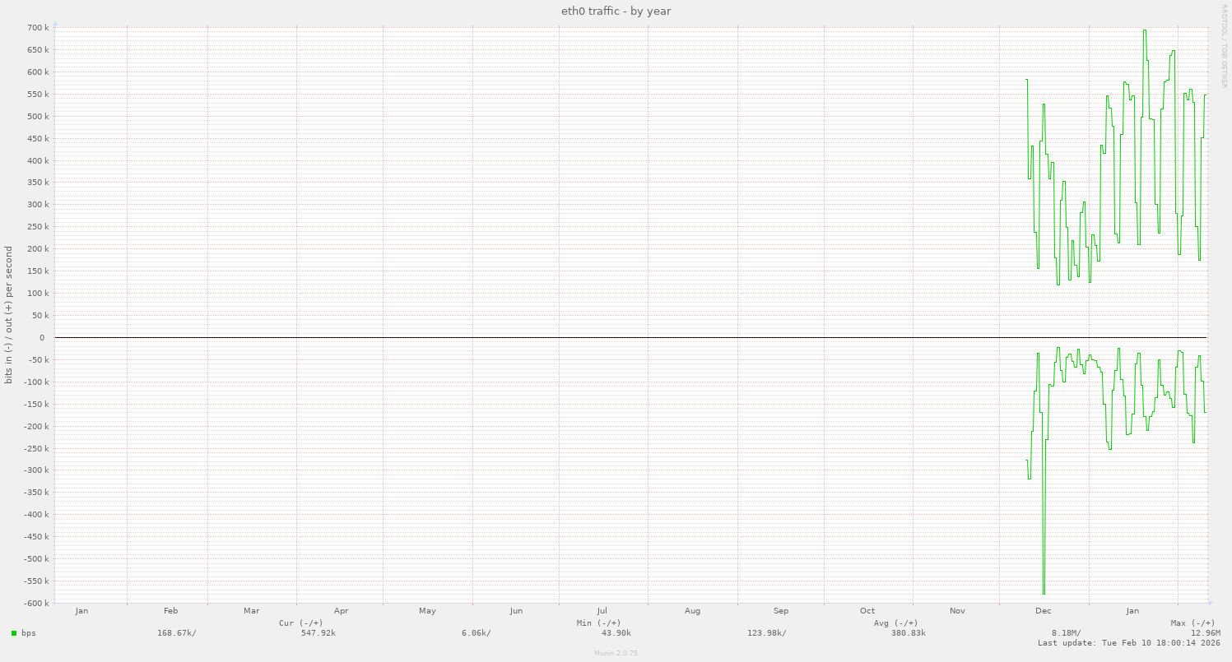Open the Cur (-/+) statistics header
This screenshot has height=662, width=1232.
[x=300, y=623]
